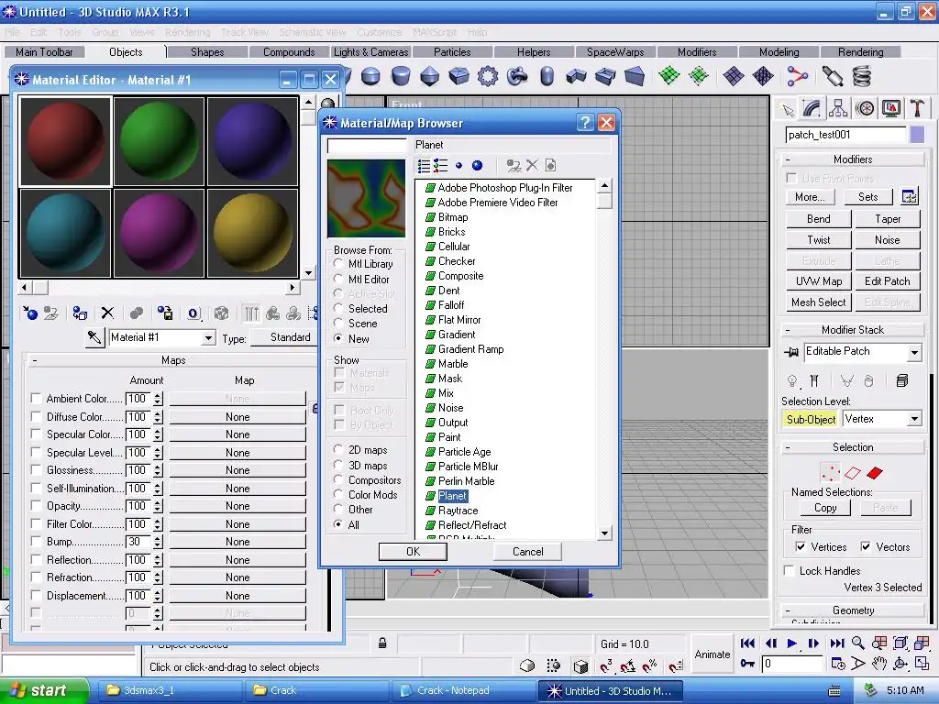Choose 2D maps filter radio button

338,449
